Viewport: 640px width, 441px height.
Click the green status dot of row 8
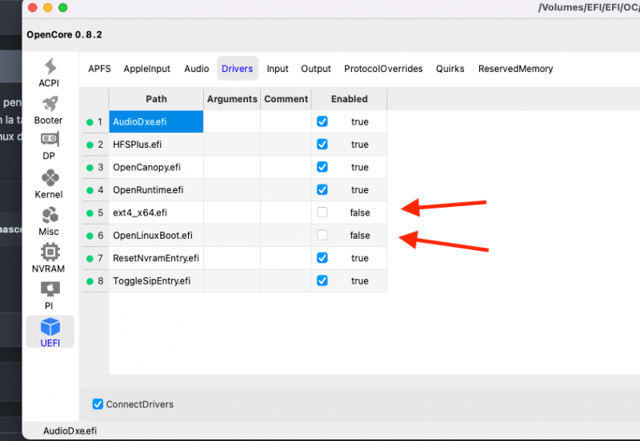[x=90, y=281]
